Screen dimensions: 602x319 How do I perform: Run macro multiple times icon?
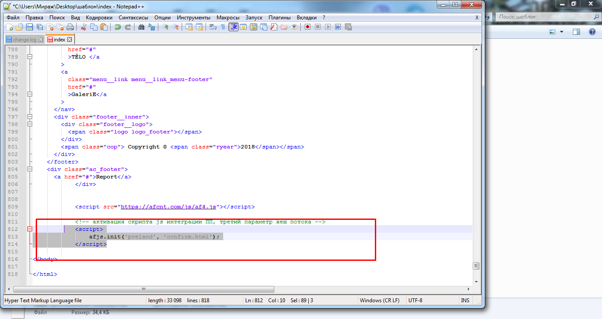tap(338, 27)
